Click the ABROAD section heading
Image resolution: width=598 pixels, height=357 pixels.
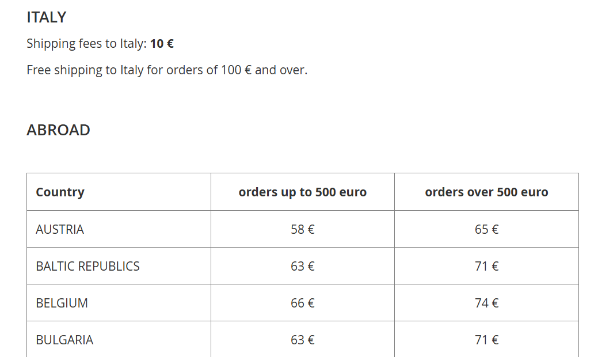click(x=58, y=130)
